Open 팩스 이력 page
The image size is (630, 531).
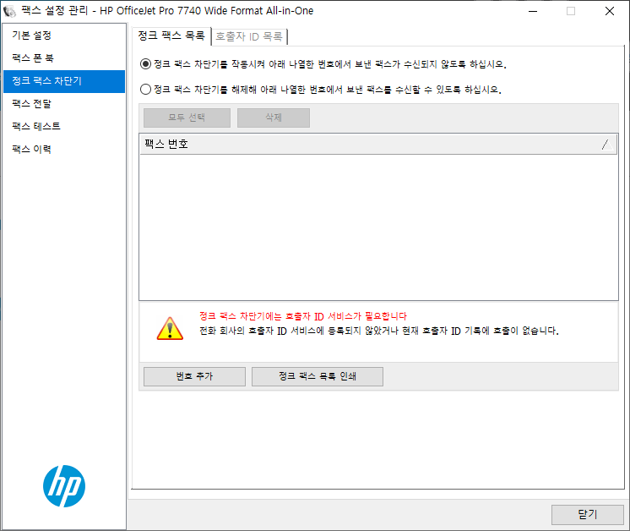pos(64,150)
